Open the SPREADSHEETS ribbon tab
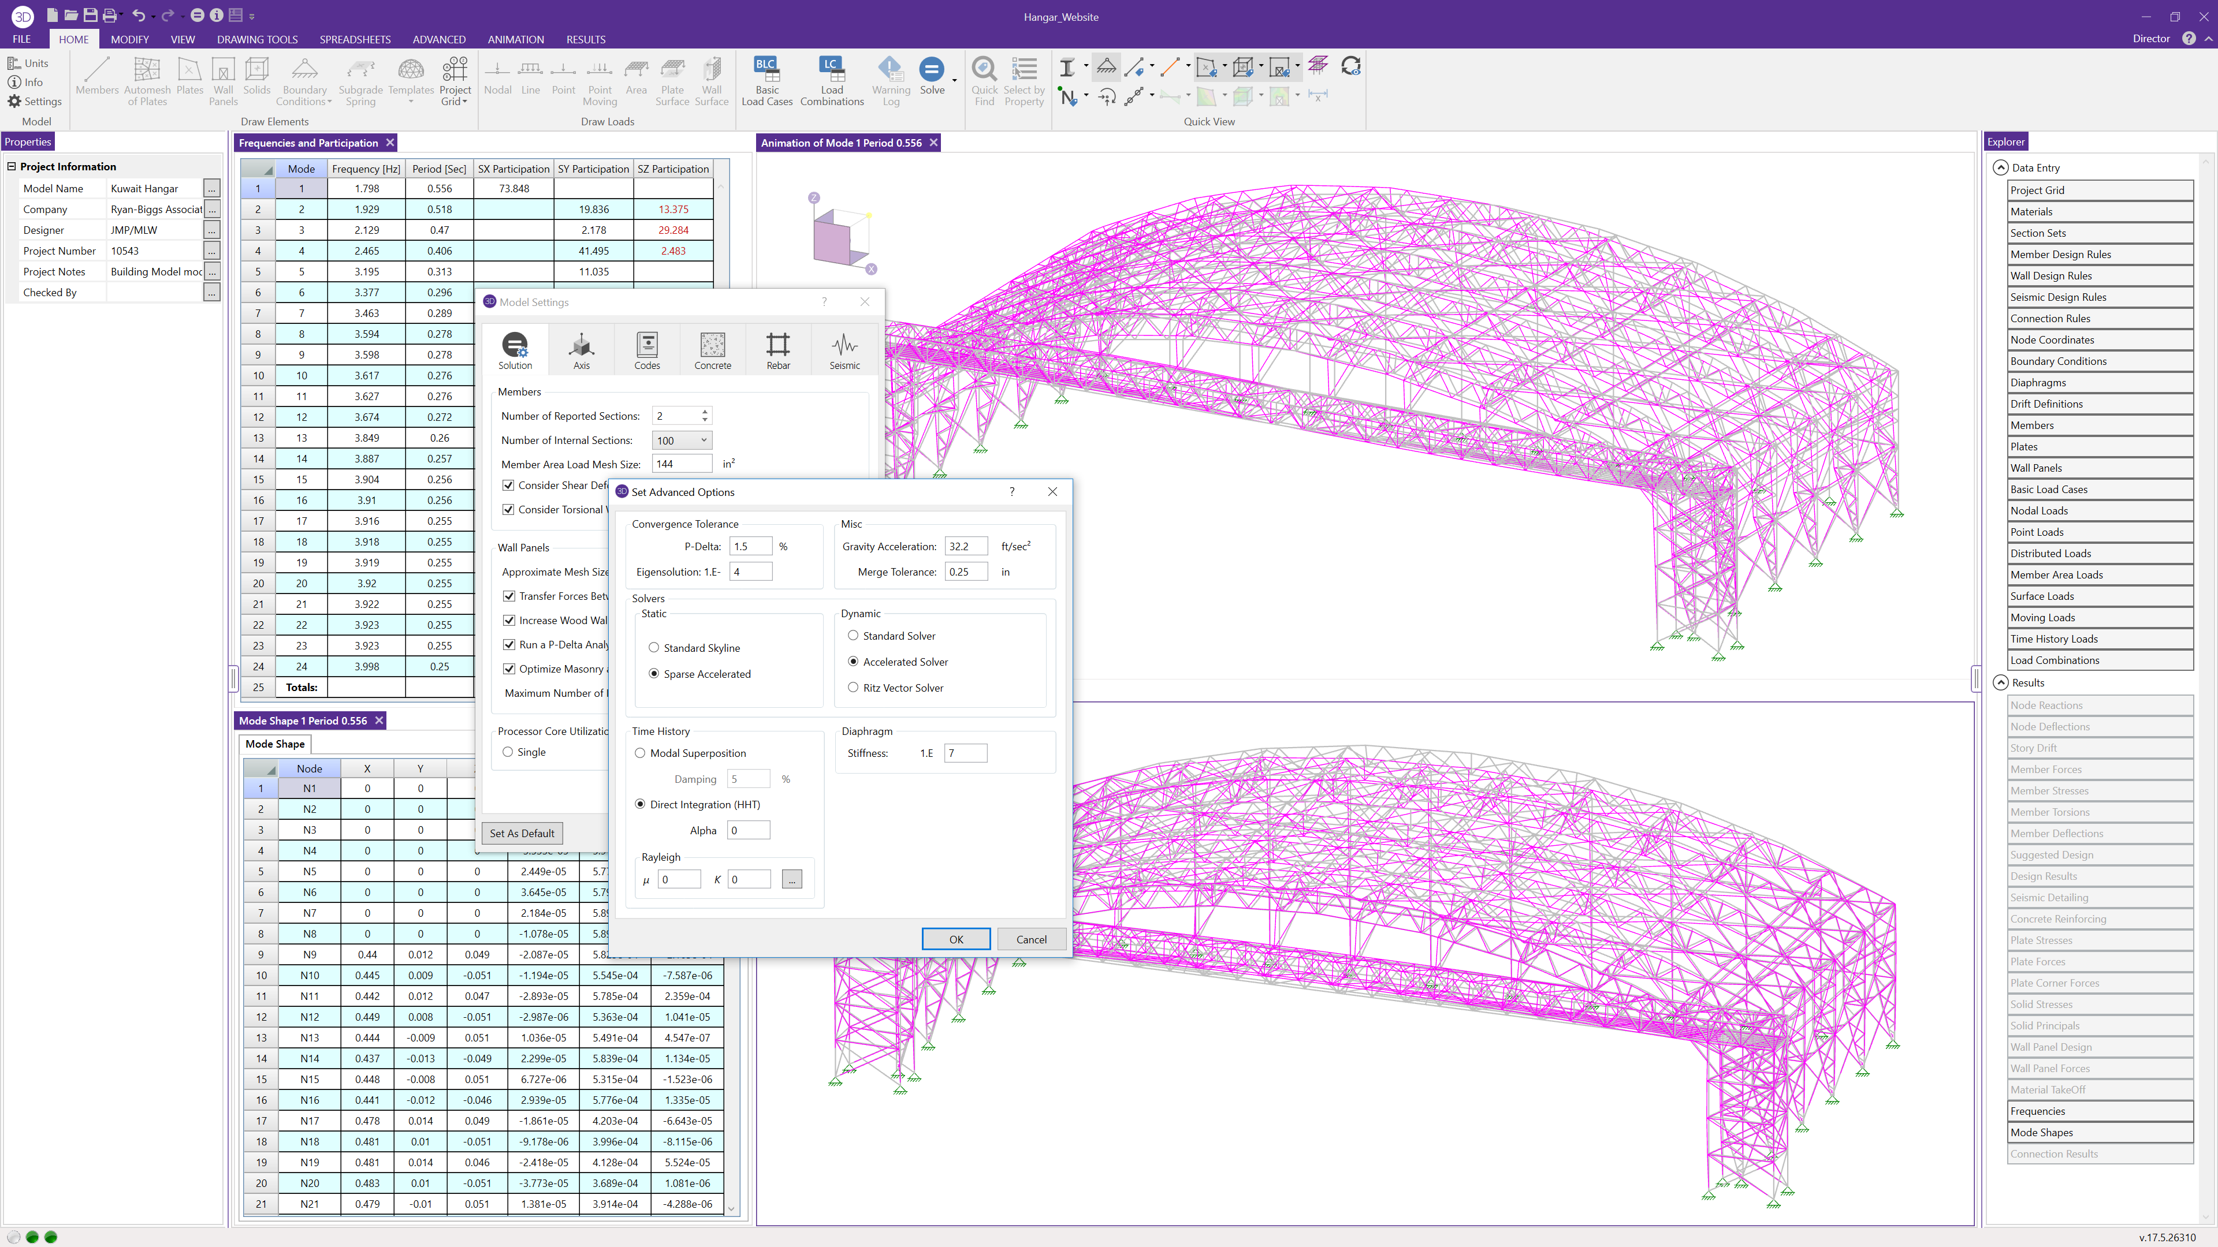This screenshot has height=1247, width=2218. pyautogui.click(x=355, y=40)
